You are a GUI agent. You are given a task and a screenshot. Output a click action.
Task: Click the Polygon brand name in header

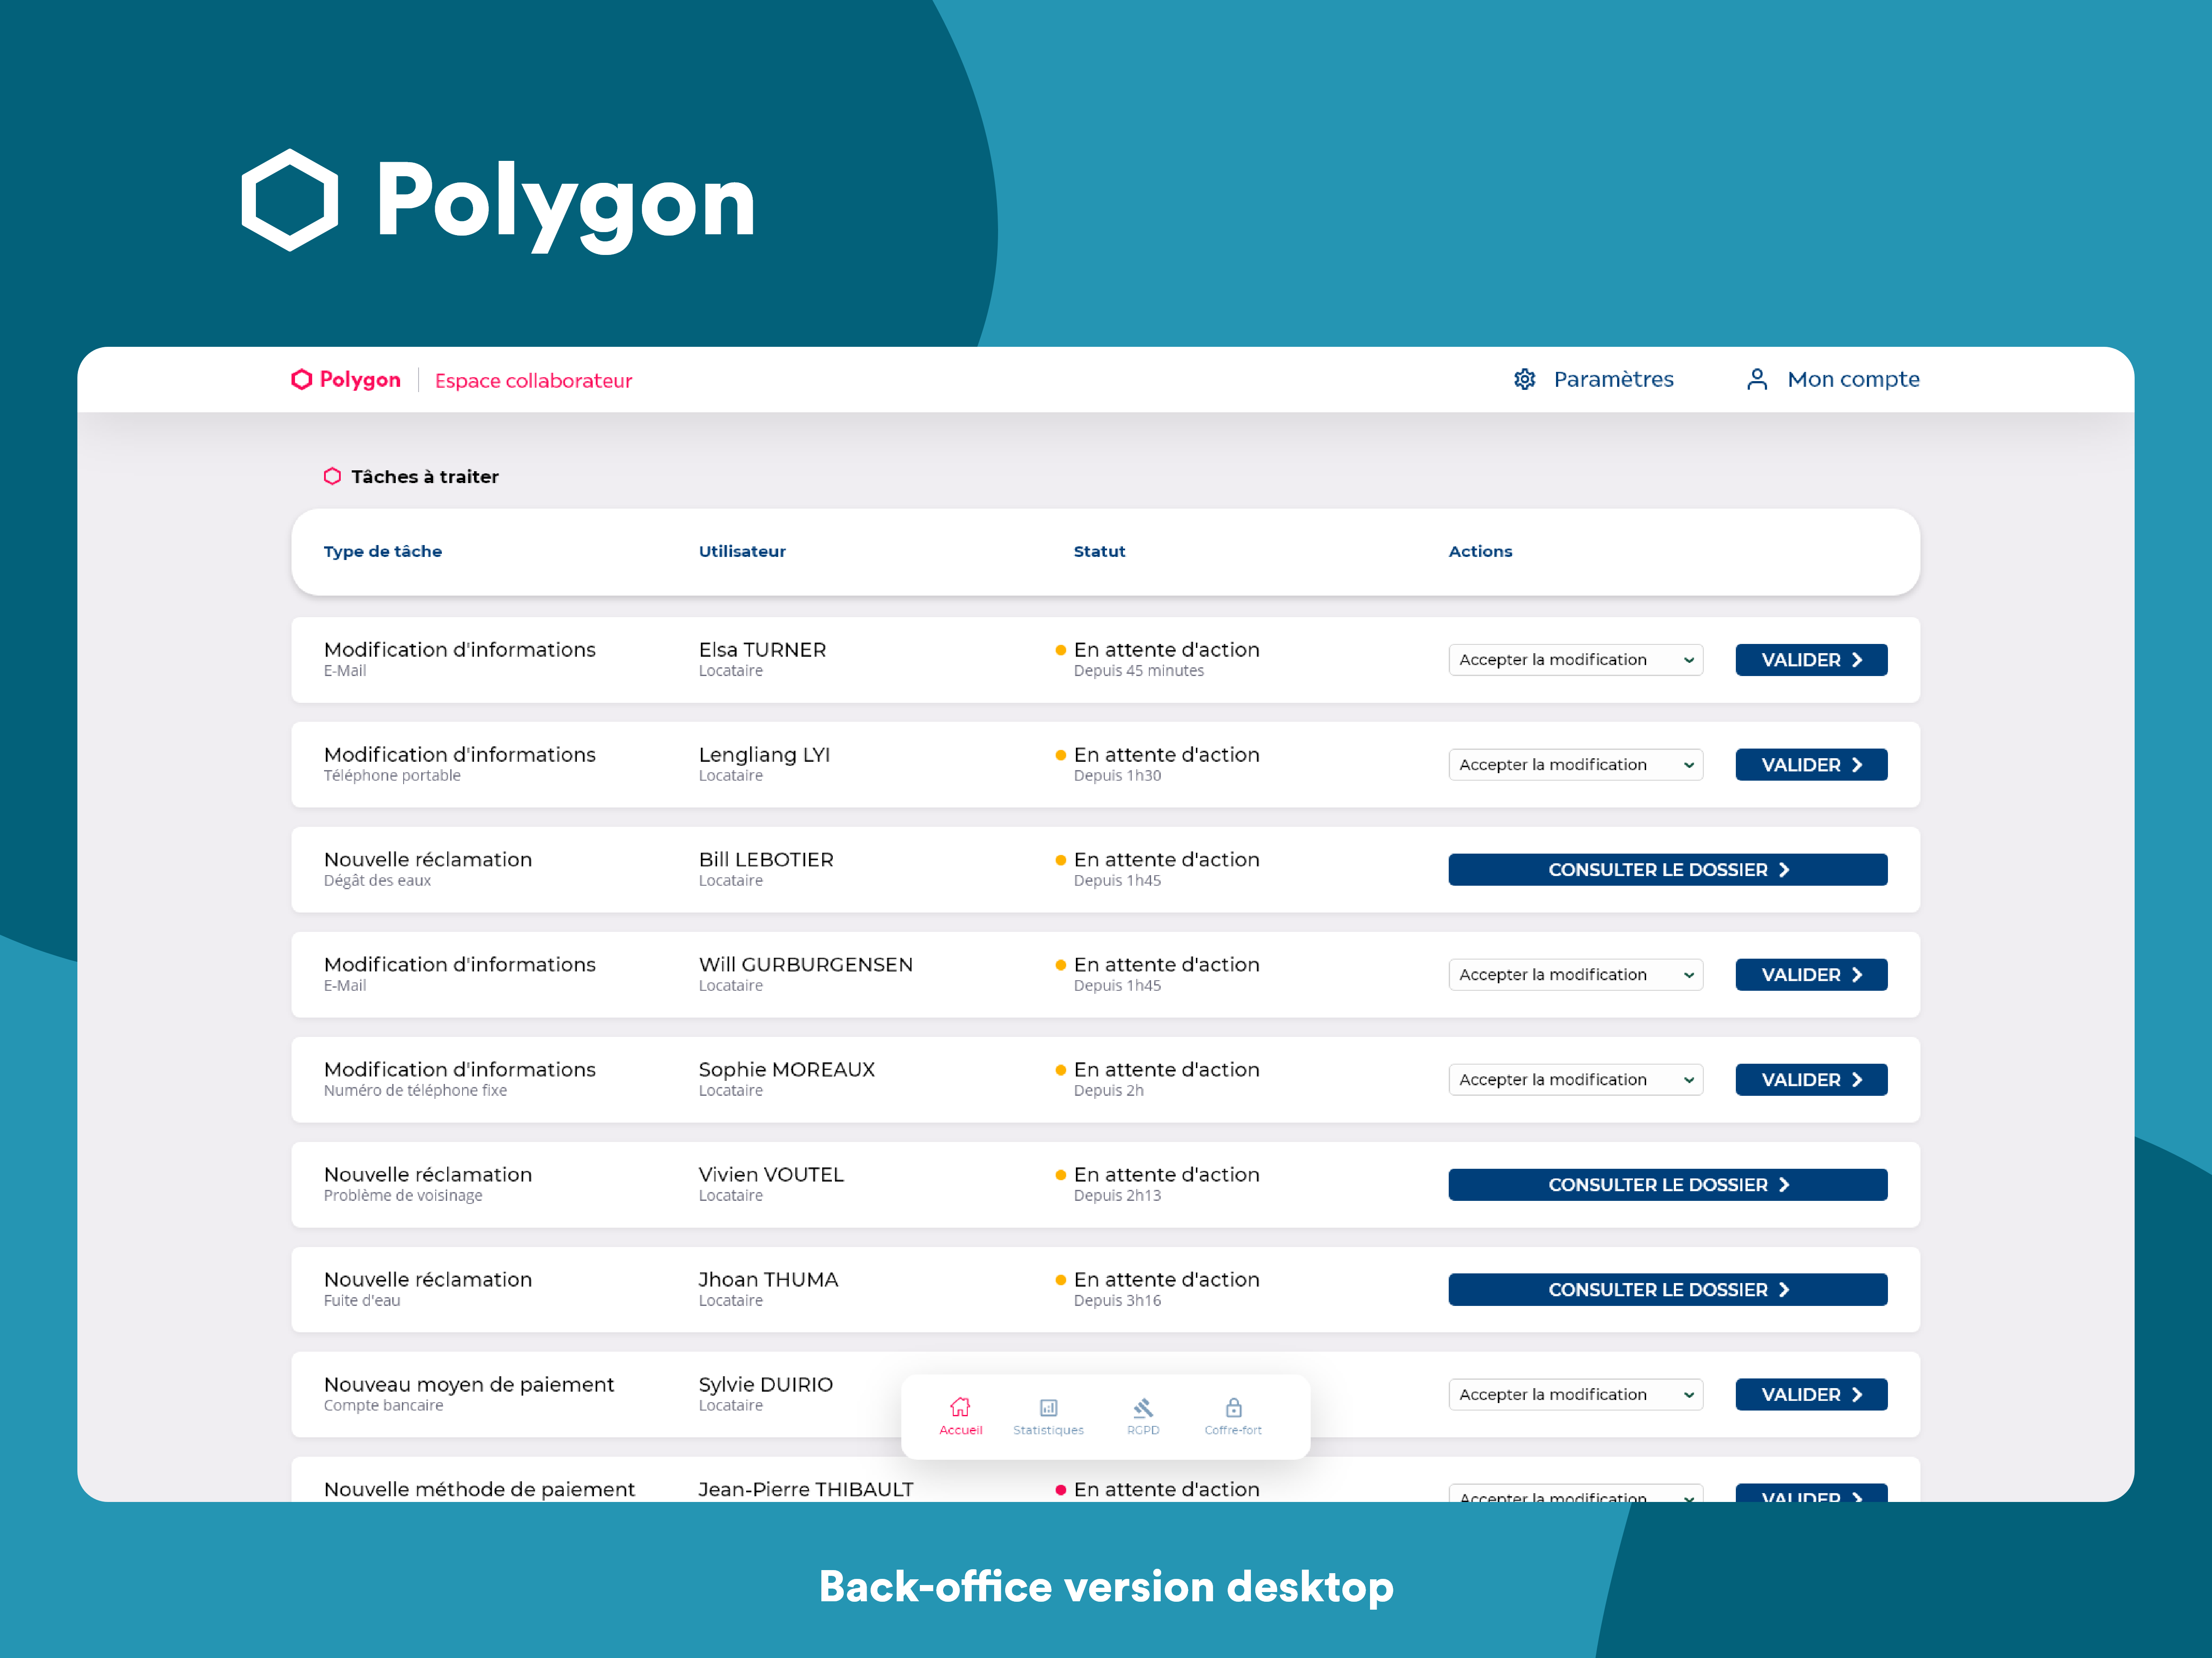[x=360, y=380]
